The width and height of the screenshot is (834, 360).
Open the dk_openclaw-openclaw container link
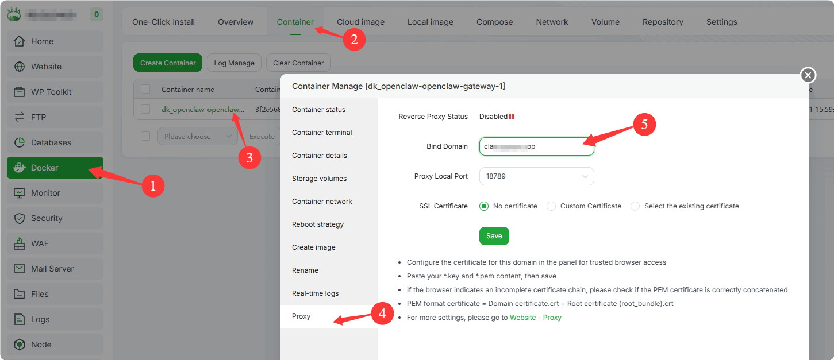tap(203, 109)
